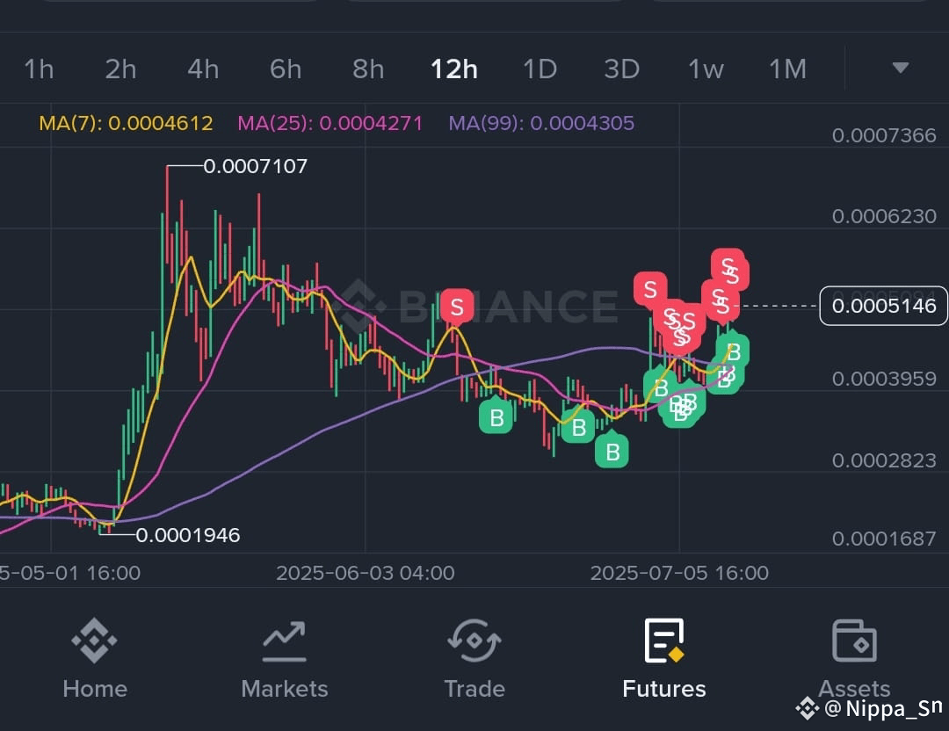Screen dimensions: 949x731
Task: Switch chart to 4h interval
Action: [x=203, y=69]
